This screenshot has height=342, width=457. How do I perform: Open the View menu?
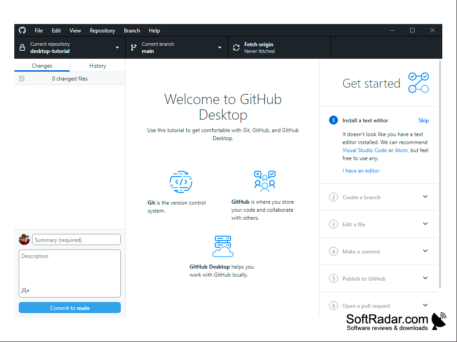pos(75,31)
